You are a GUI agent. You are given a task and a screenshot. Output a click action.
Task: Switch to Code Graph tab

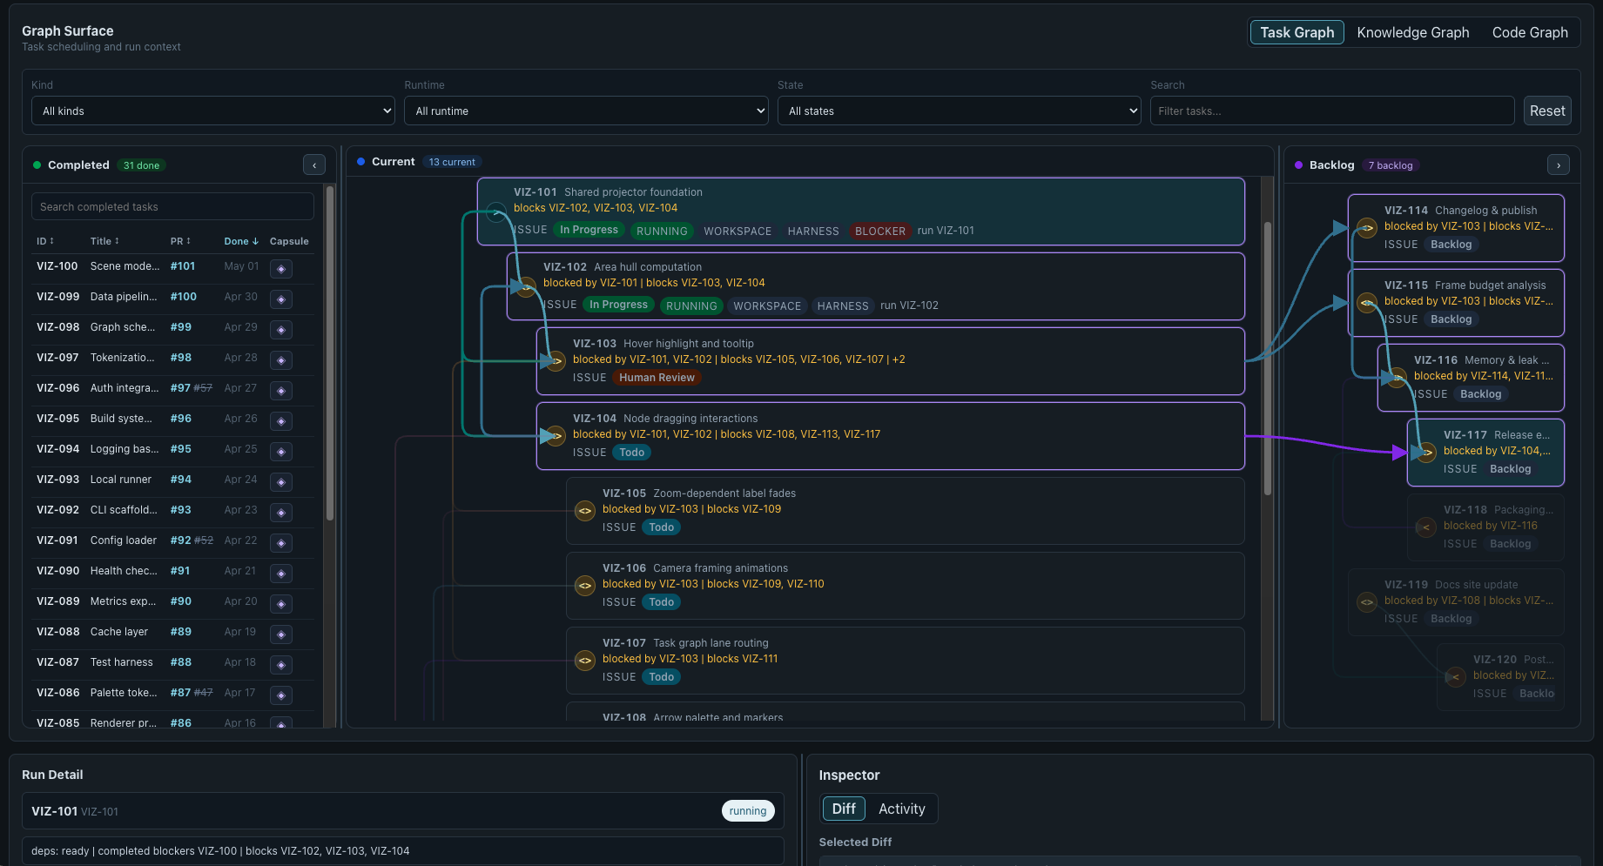click(1530, 32)
